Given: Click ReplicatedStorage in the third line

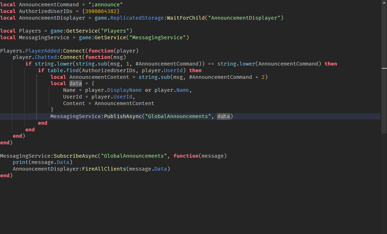Looking at the screenshot, I should (x=137, y=18).
